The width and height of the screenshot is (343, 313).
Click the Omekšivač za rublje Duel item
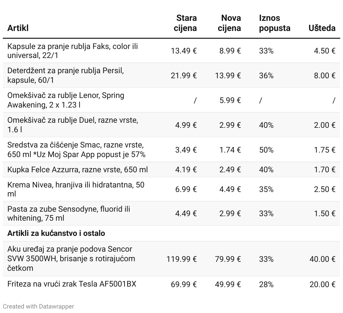(73, 125)
